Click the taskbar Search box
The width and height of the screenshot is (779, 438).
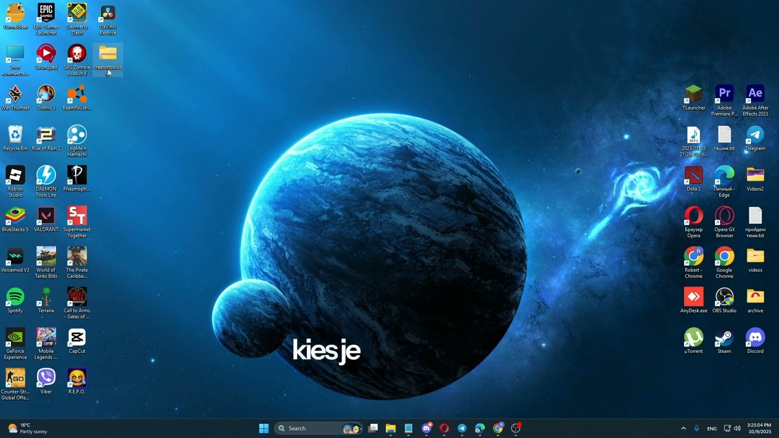[x=318, y=428]
